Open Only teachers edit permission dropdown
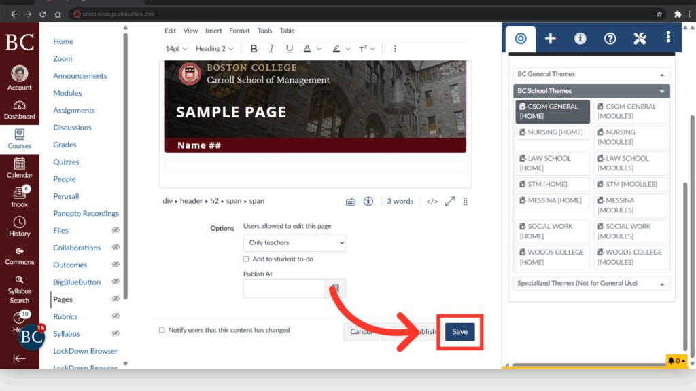Viewport: 696px width, 391px height. [294, 242]
